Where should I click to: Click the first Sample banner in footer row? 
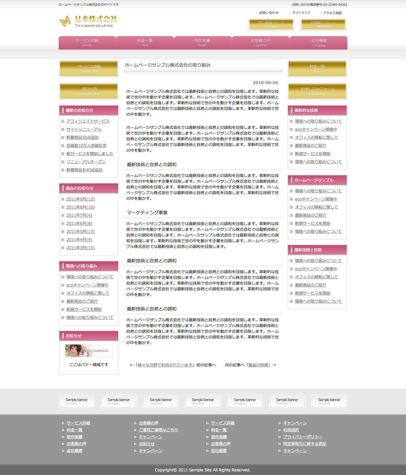click(77, 401)
